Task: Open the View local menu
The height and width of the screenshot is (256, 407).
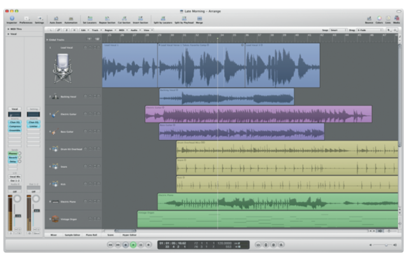Action: point(148,30)
